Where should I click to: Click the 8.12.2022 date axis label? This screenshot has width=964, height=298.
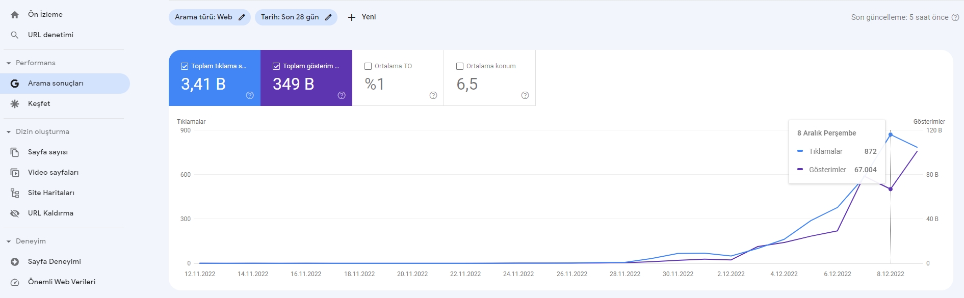tap(891, 274)
